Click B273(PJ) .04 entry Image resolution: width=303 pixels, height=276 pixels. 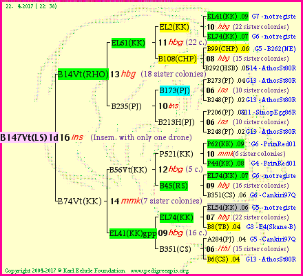(x=226, y=81)
